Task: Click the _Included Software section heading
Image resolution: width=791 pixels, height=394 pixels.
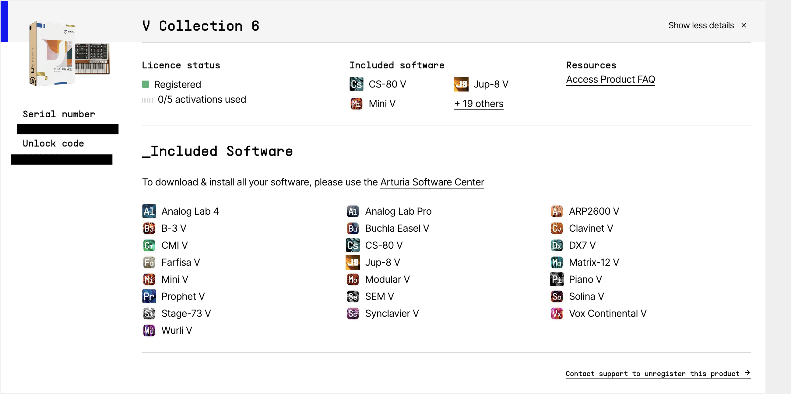Action: click(217, 151)
